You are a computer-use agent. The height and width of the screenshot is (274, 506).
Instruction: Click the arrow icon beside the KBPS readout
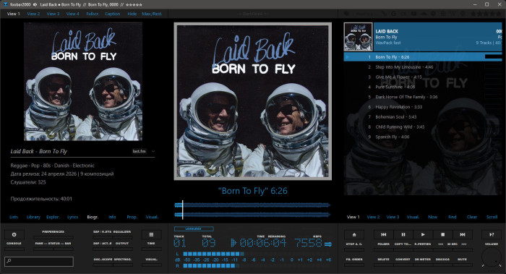(328, 244)
